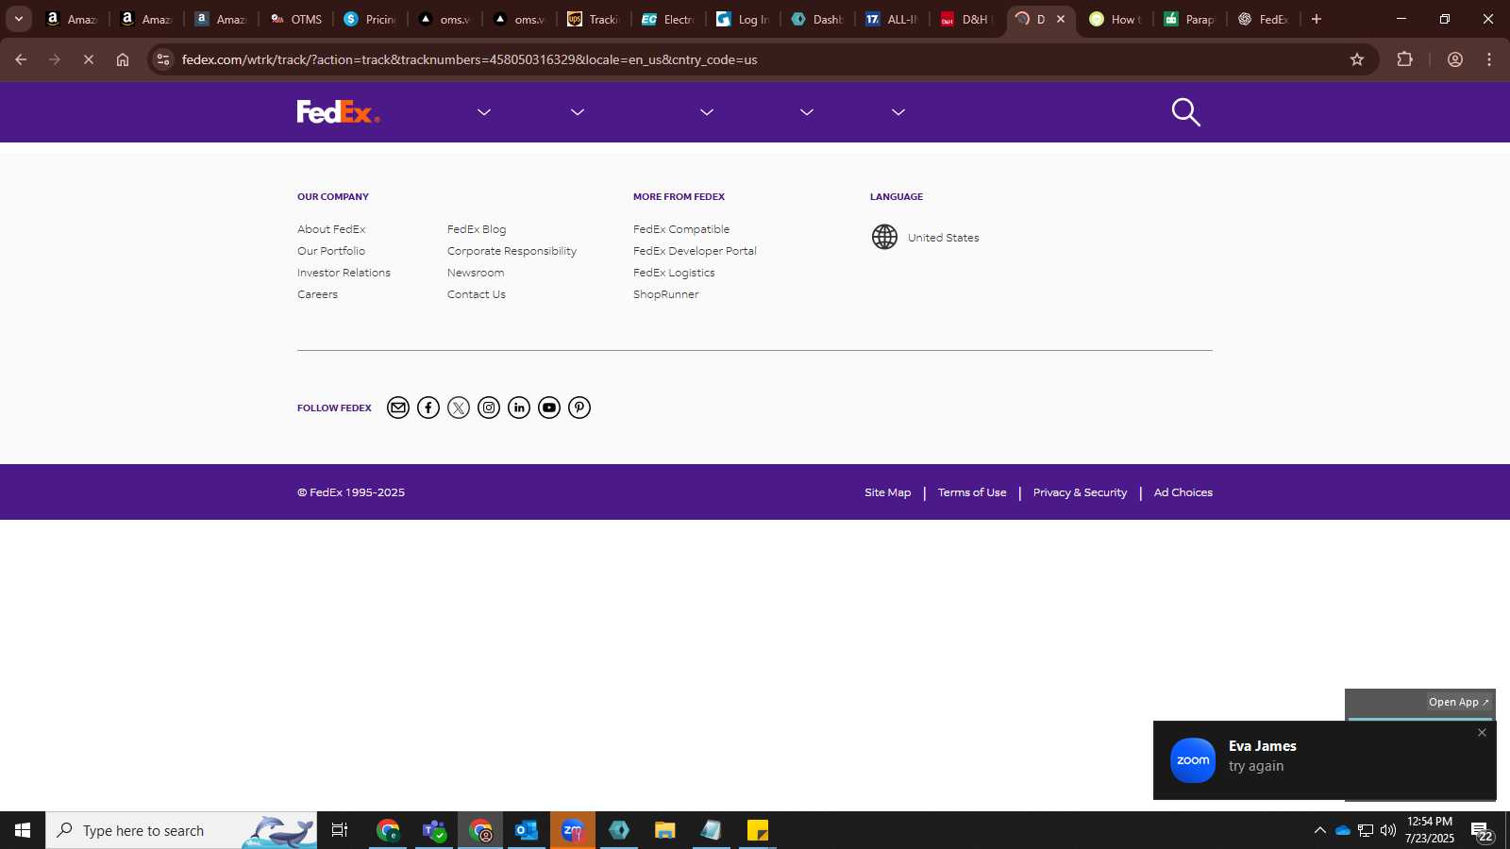This screenshot has height=849, width=1510.
Task: Switch to the D&H tab
Action: [x=967, y=19]
